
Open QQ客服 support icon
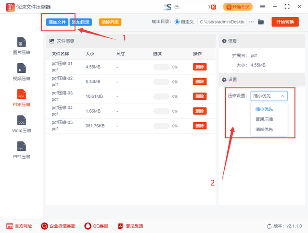[88, 226]
